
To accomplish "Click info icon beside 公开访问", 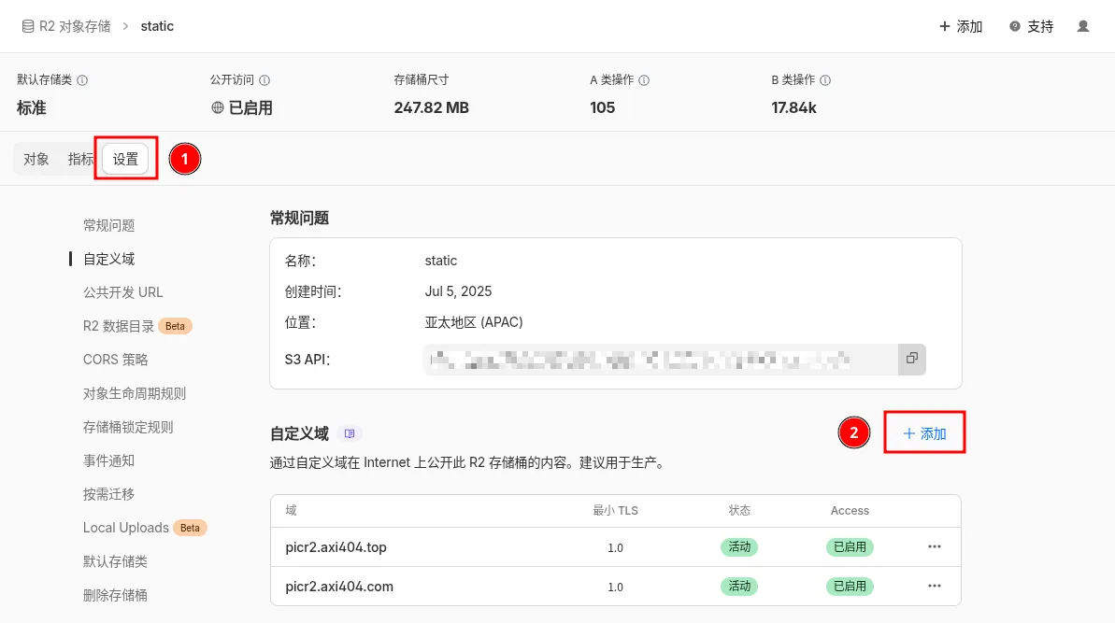I will 264,80.
